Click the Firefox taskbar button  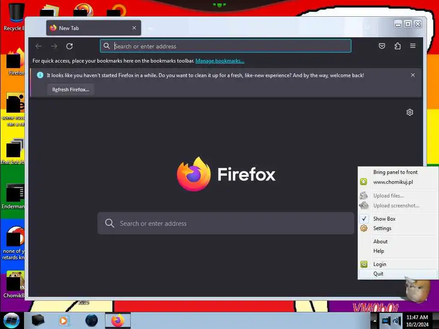(x=117, y=320)
